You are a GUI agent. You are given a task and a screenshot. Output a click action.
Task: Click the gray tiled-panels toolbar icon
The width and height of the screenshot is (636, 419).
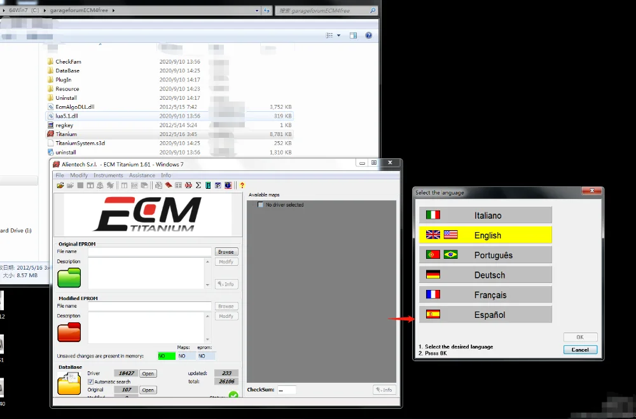coord(179,186)
